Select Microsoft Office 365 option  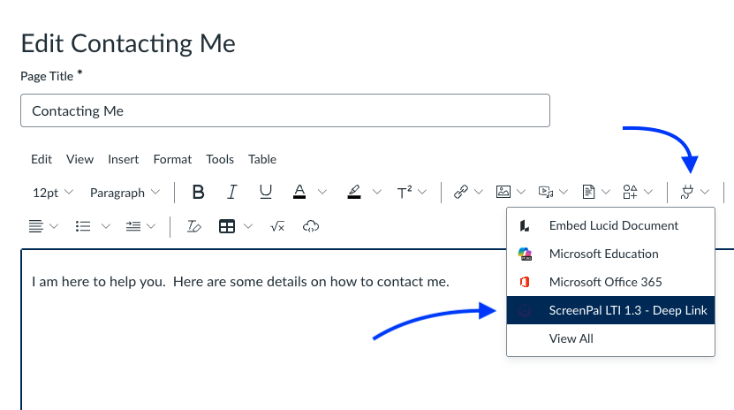pyautogui.click(x=610, y=282)
